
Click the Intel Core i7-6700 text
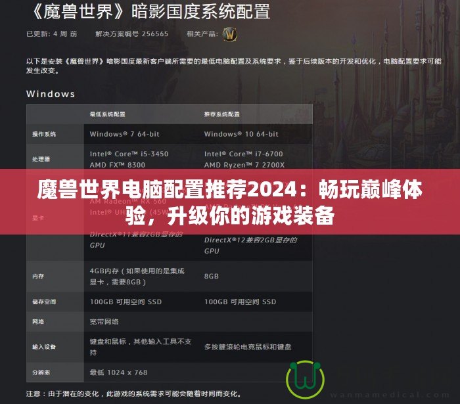point(244,154)
